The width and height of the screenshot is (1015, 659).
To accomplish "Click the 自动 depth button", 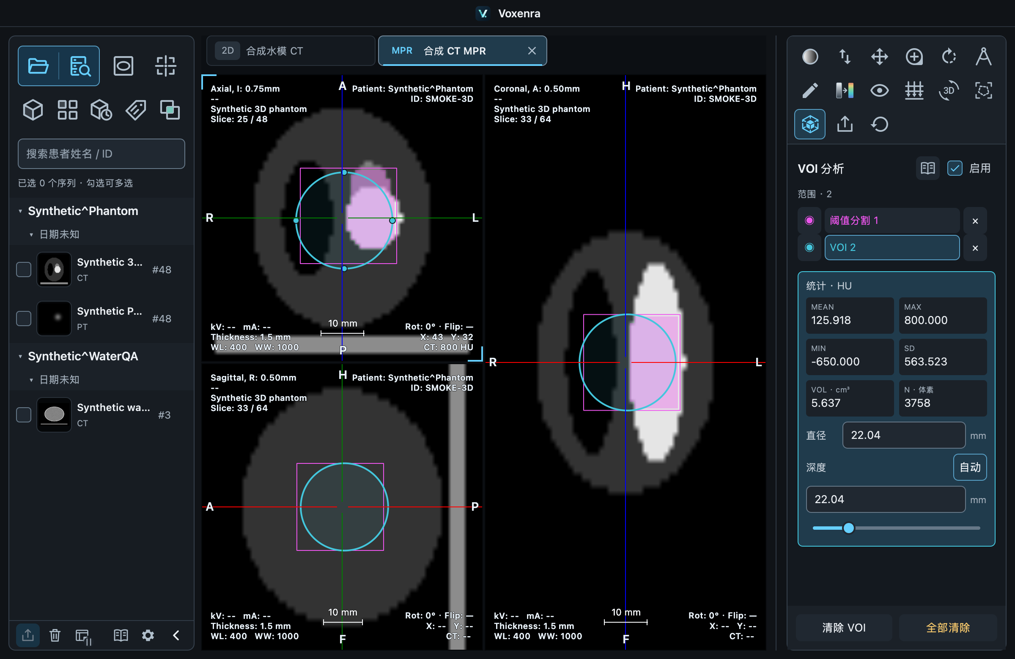I will pos(969,467).
